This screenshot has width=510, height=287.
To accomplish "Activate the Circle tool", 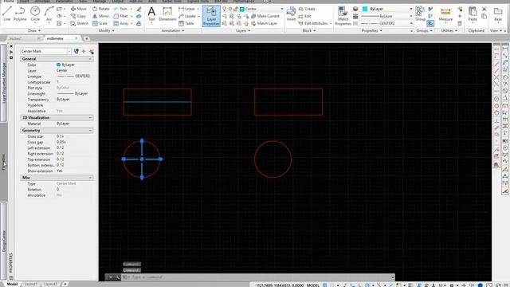I will pos(35,14).
